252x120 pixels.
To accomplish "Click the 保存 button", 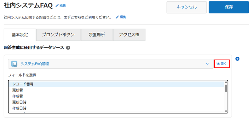I will [x=229, y=7].
